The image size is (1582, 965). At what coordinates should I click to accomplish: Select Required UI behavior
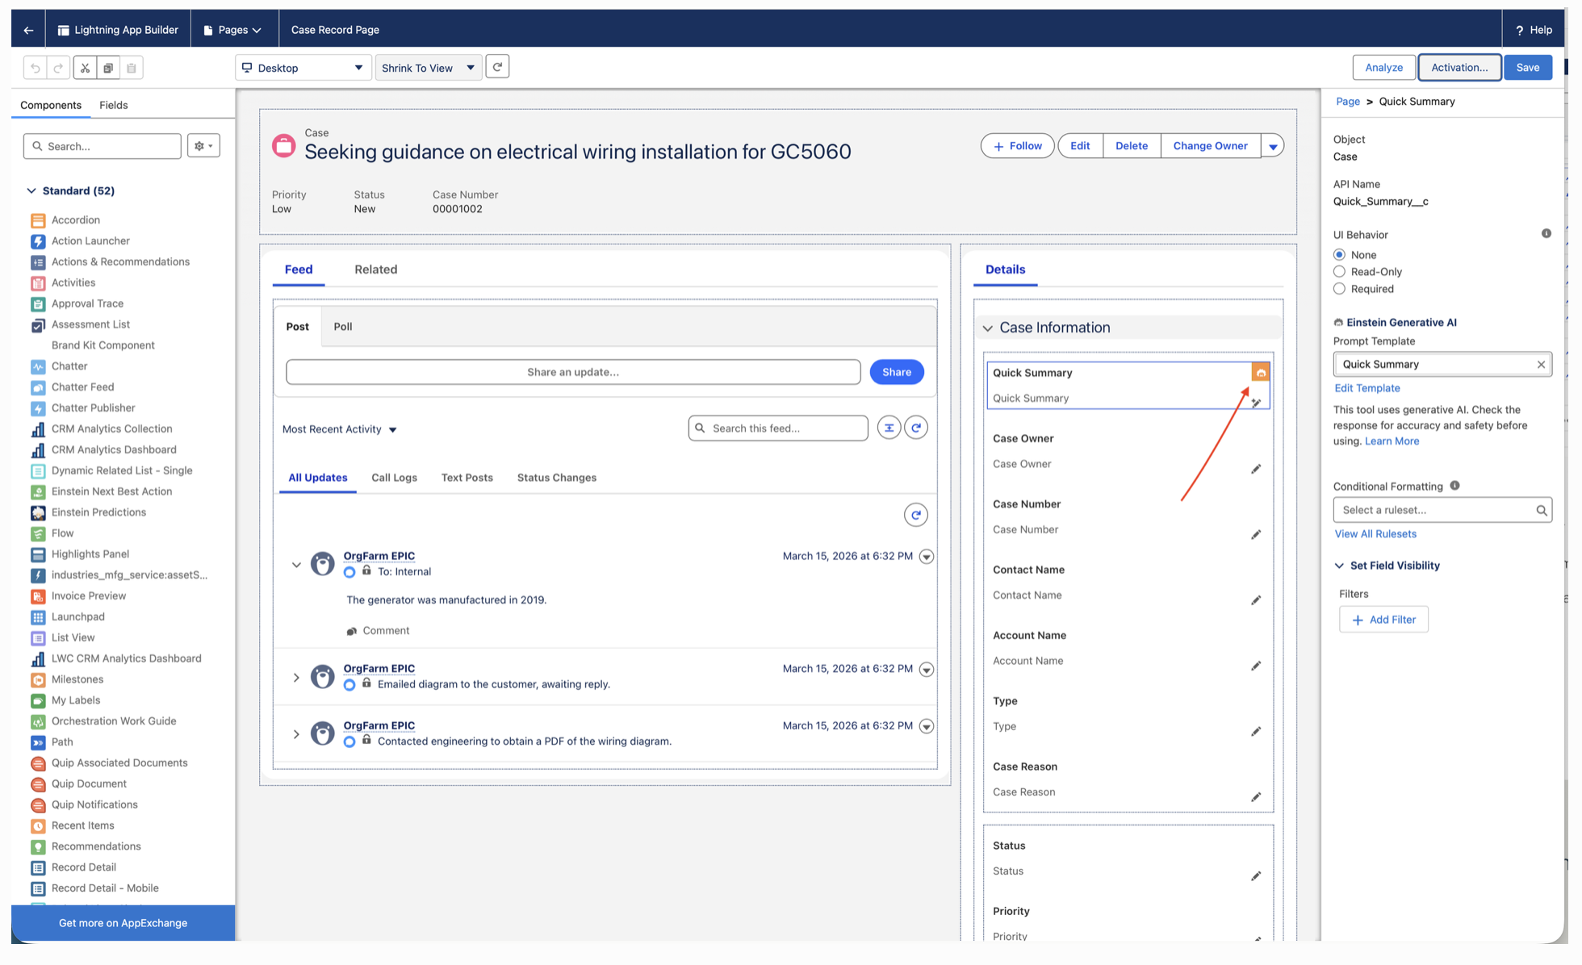(1340, 289)
